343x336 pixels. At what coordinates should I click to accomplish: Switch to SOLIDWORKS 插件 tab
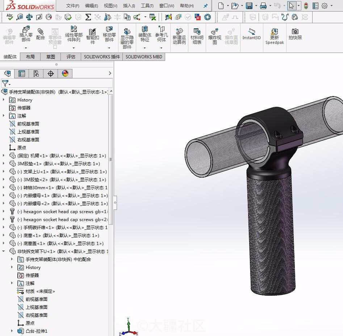click(102, 57)
